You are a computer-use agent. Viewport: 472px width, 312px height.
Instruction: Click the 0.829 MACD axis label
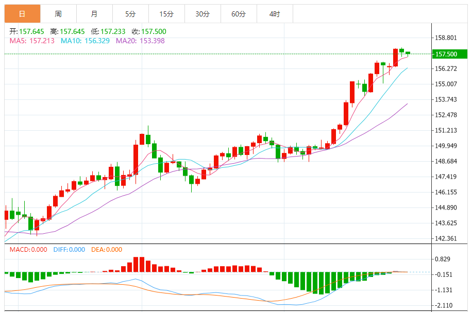coord(443,259)
